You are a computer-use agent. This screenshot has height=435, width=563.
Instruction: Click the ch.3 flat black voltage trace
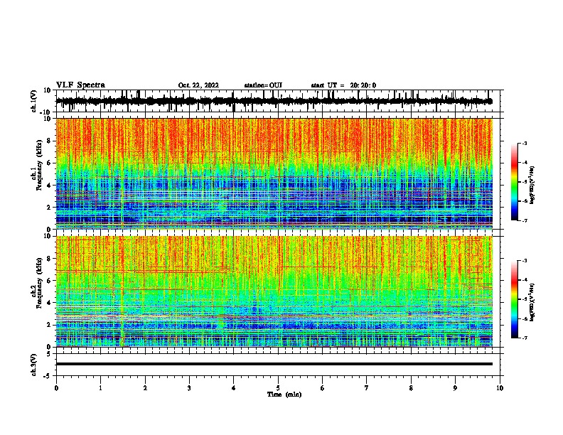click(x=274, y=364)
